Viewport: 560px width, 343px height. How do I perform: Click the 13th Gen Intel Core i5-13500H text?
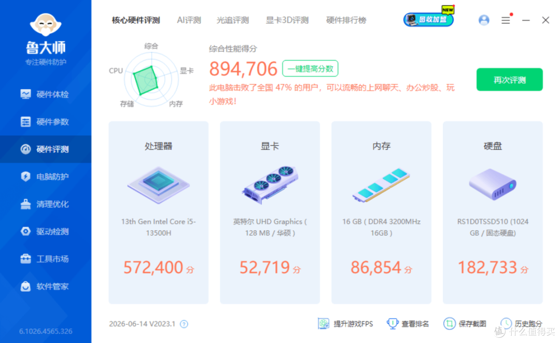click(x=159, y=227)
